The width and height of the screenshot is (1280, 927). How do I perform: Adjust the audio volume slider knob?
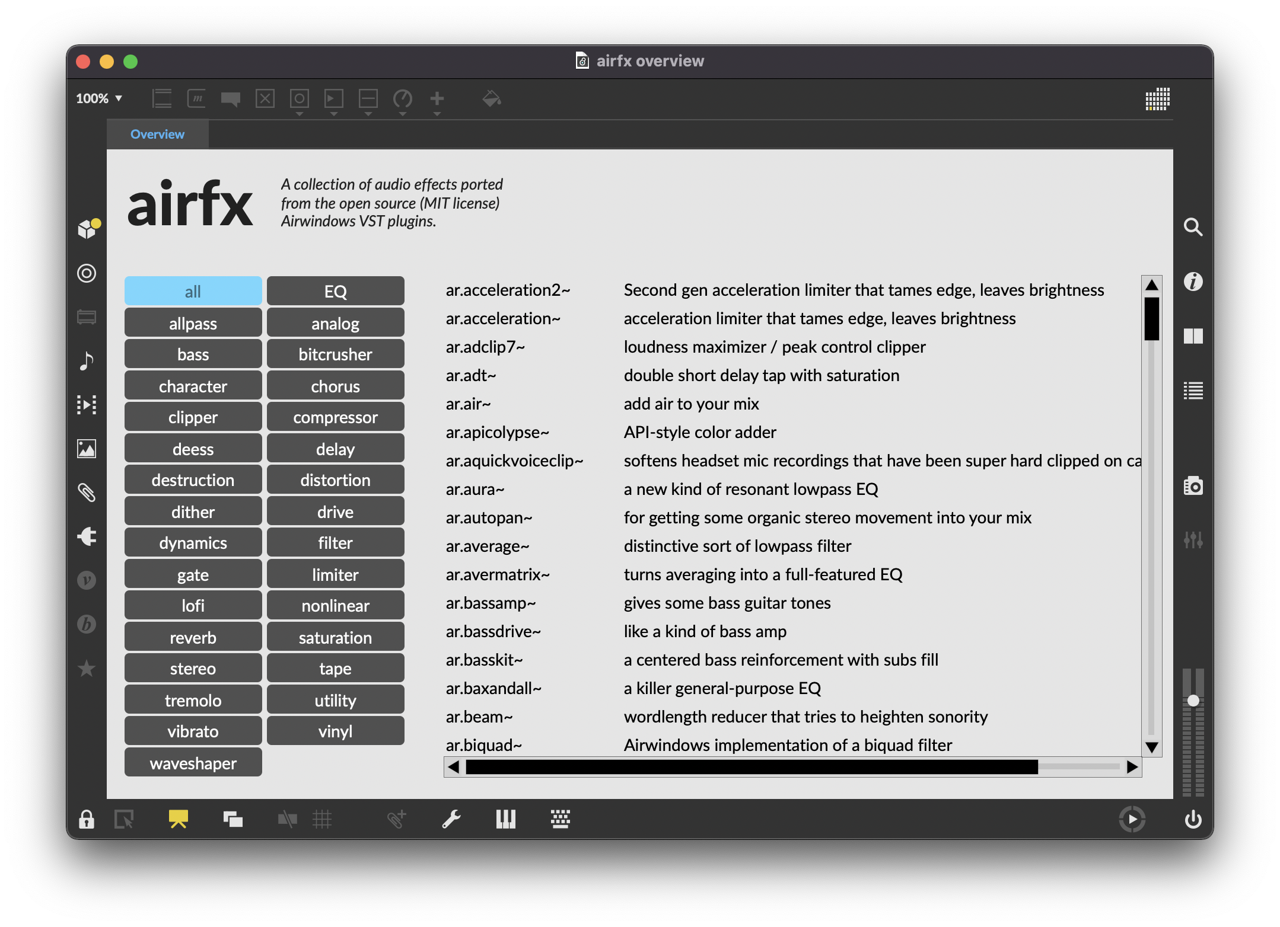click(1193, 700)
